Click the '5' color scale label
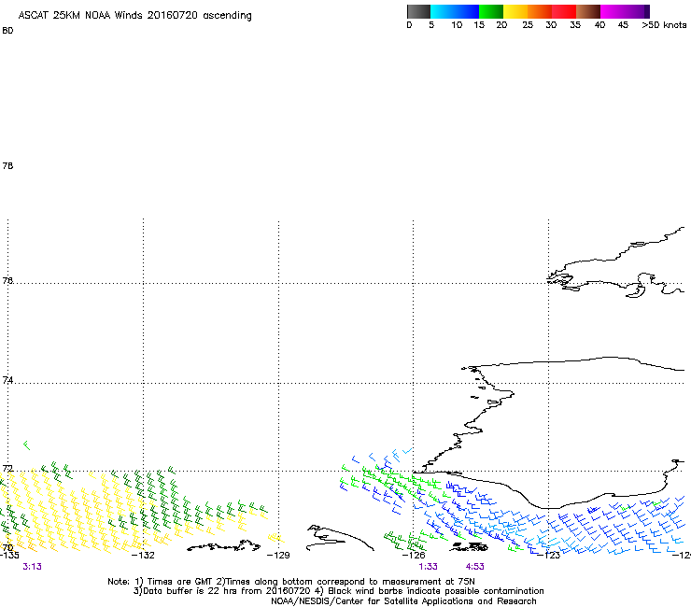This screenshot has width=691, height=607. pyautogui.click(x=431, y=25)
